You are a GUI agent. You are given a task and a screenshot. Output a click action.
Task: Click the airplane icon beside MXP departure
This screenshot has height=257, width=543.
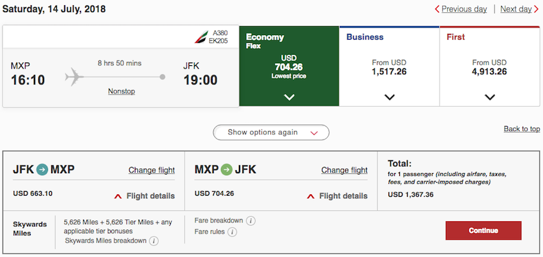coord(75,77)
